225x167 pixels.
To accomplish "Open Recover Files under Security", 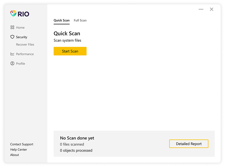I will [x=25, y=45].
